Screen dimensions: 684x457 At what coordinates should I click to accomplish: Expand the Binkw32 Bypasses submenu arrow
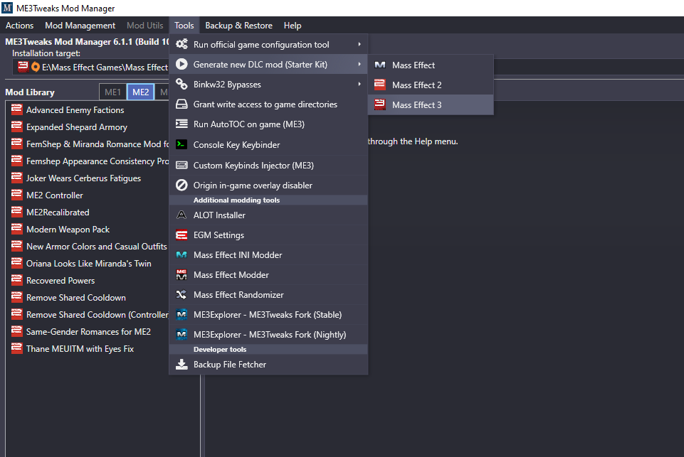click(x=359, y=84)
